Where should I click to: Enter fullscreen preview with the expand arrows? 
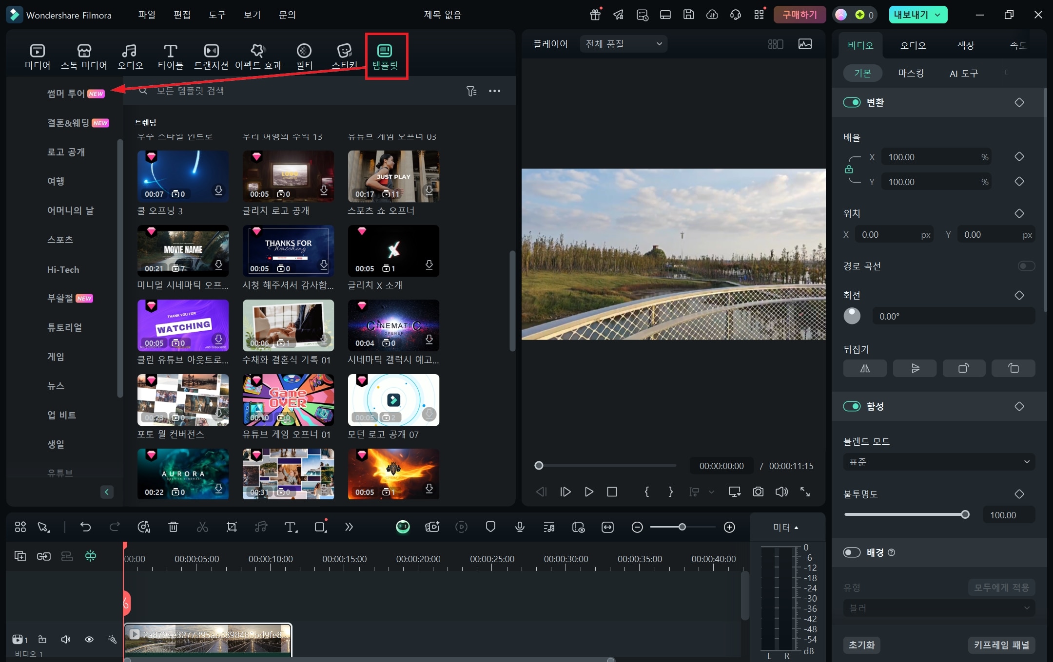[x=805, y=492]
